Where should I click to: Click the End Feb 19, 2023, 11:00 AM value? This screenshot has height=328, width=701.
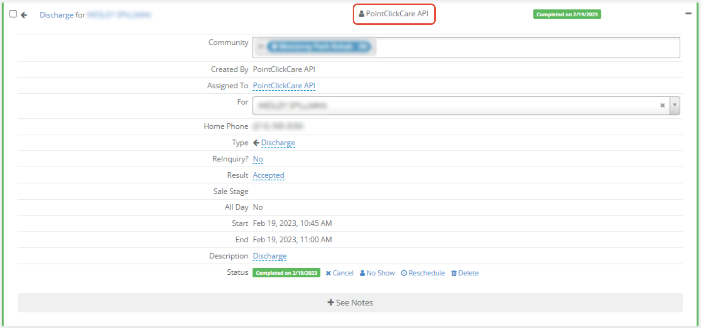point(293,240)
